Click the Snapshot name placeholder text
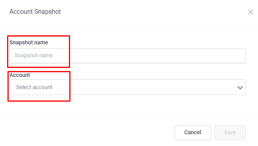 (x=34, y=55)
